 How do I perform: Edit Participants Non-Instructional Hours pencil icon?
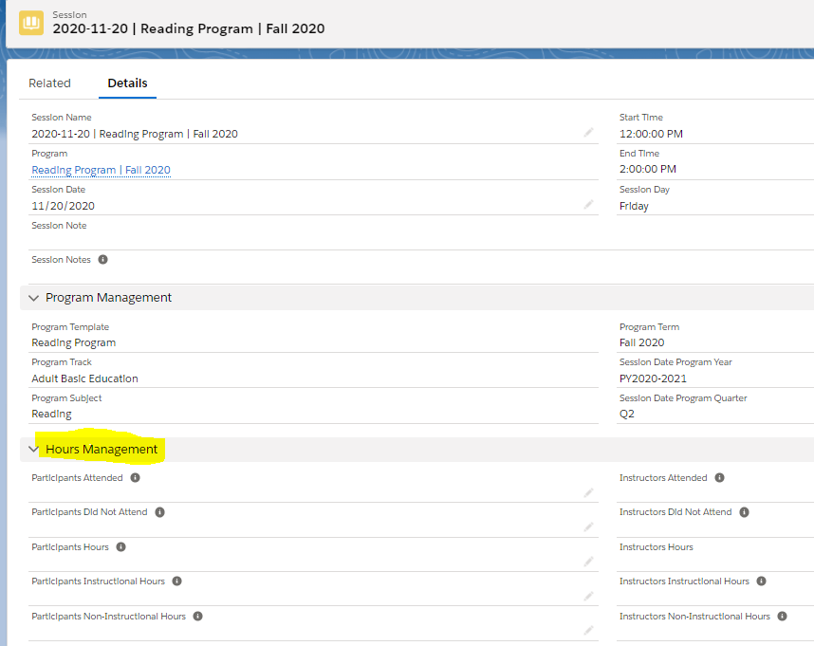pos(588,631)
